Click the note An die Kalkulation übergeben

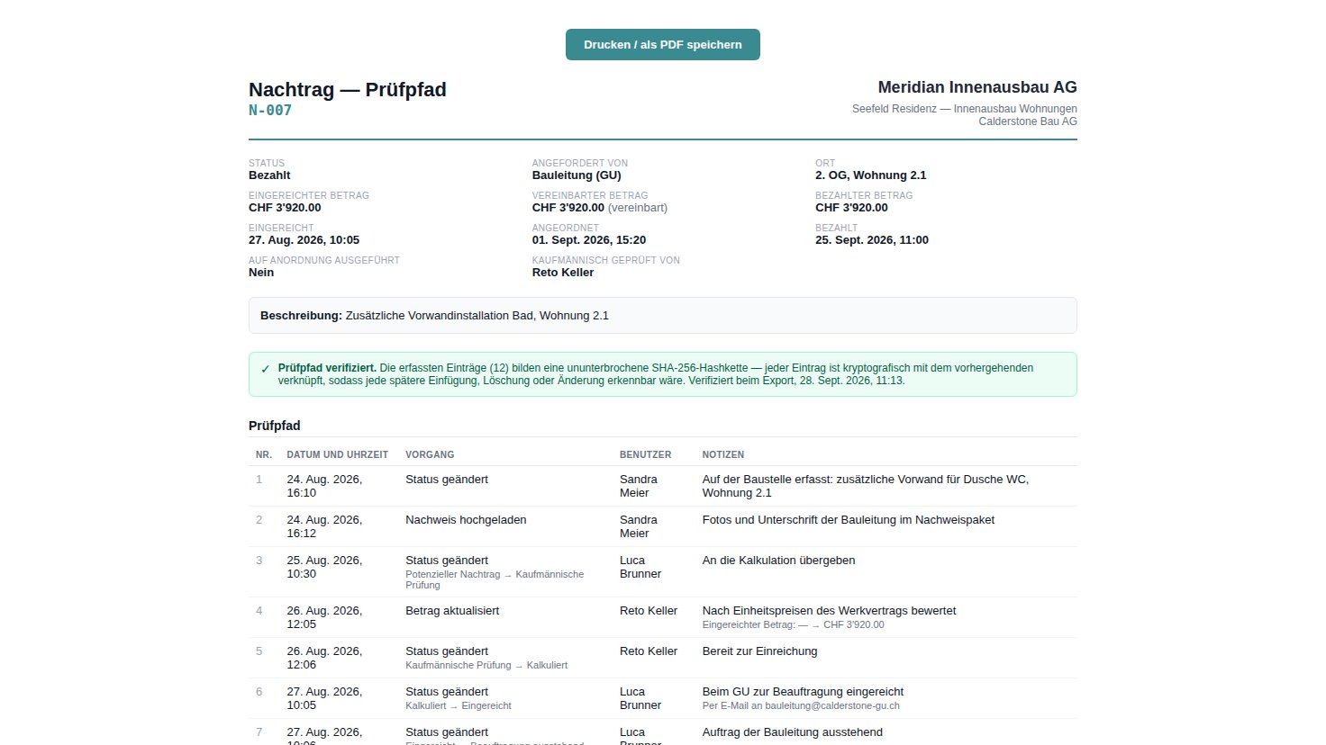click(x=779, y=561)
